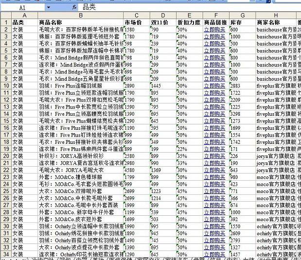Click product cell 针织衫：JORYA高领针织衫
Viewport: 301px width, 260px height.
pyautogui.click(x=81, y=156)
